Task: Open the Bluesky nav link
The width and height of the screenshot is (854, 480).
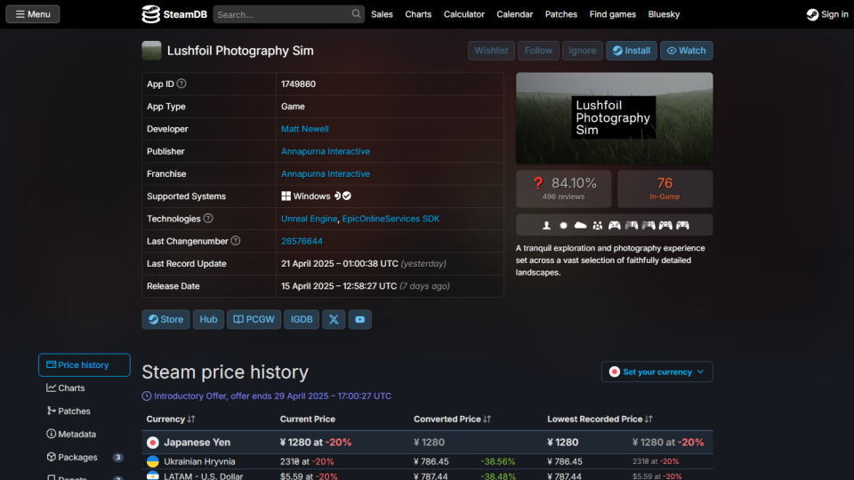Action: pyautogui.click(x=664, y=14)
